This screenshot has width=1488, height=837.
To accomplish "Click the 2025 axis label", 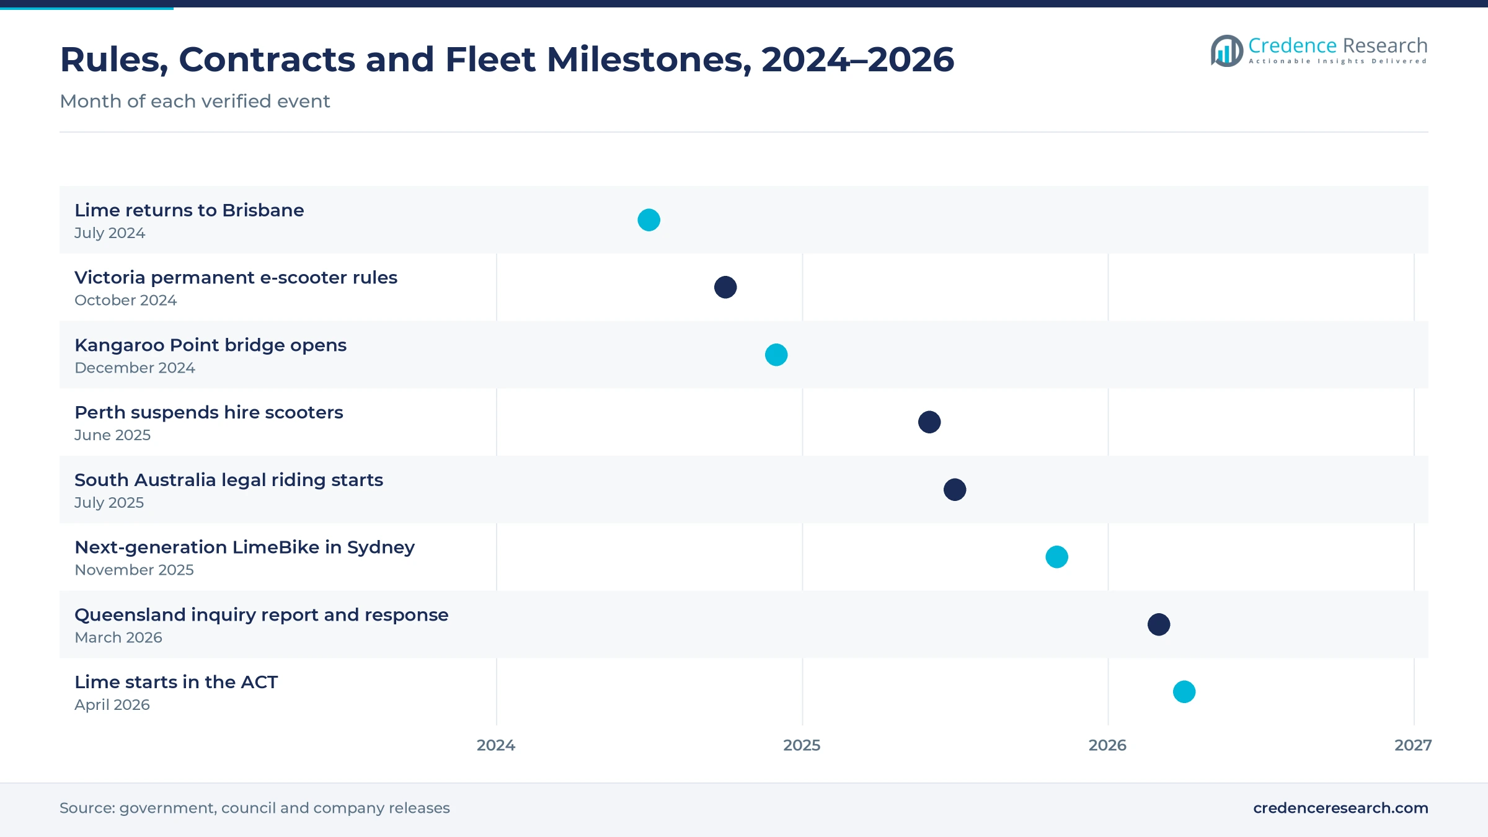I will (802, 745).
